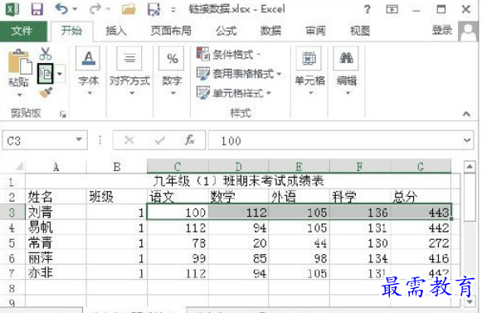
Task: Click the fill handle of selection
Action: 451,219
